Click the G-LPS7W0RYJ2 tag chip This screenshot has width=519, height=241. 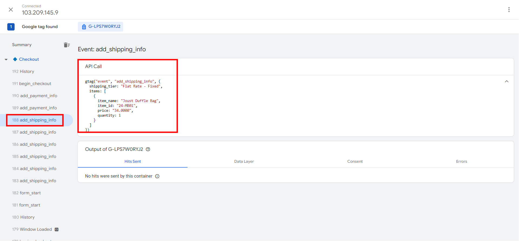101,27
